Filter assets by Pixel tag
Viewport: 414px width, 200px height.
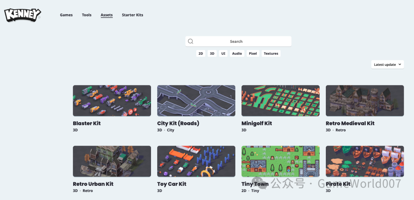253,54
